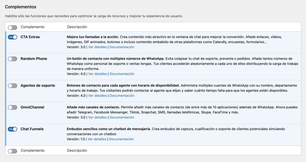The width and height of the screenshot is (306, 162).
Task: Go to Chat Funnels Documentación
Action: click(x=121, y=139)
